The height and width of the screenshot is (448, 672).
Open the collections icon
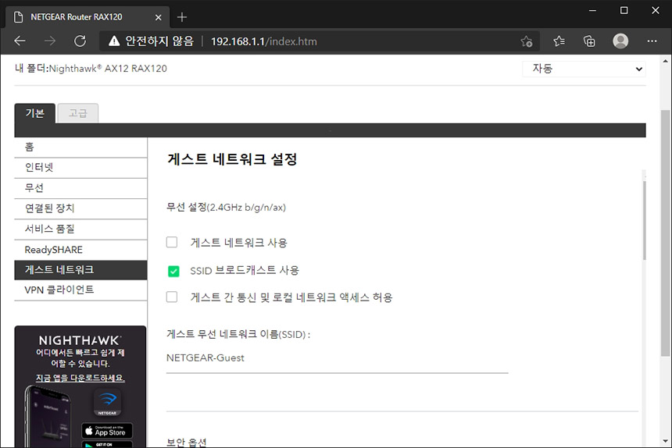tap(589, 41)
